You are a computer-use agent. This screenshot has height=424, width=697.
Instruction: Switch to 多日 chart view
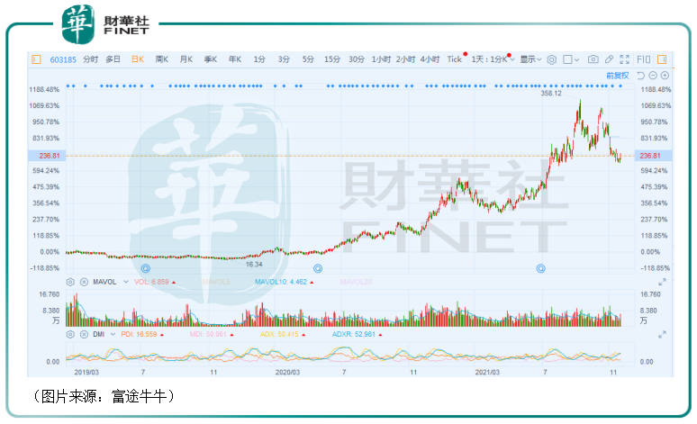point(113,59)
